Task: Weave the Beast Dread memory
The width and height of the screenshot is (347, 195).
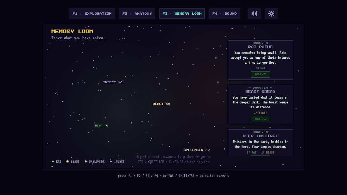Action: click(x=261, y=119)
